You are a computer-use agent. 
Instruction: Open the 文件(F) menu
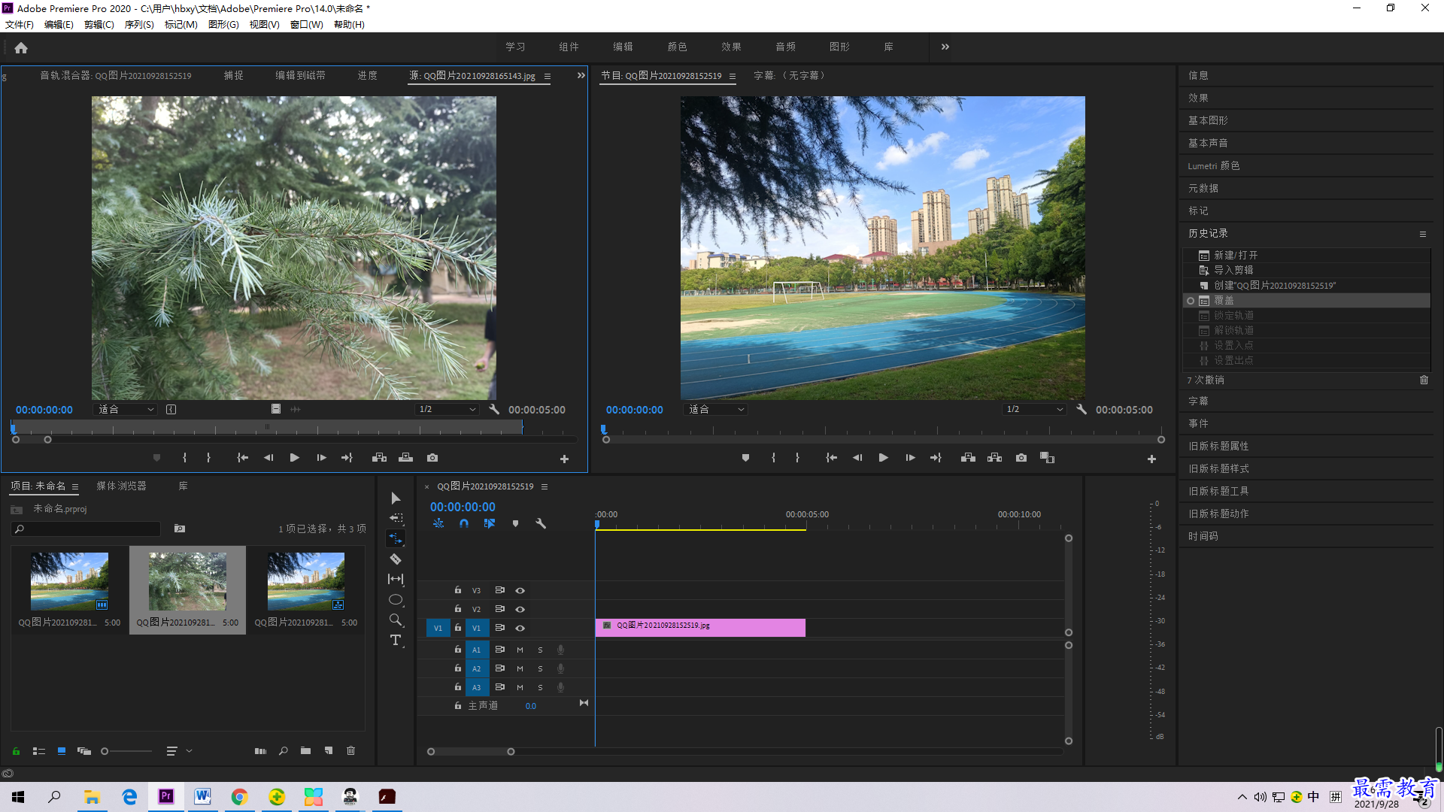20,25
